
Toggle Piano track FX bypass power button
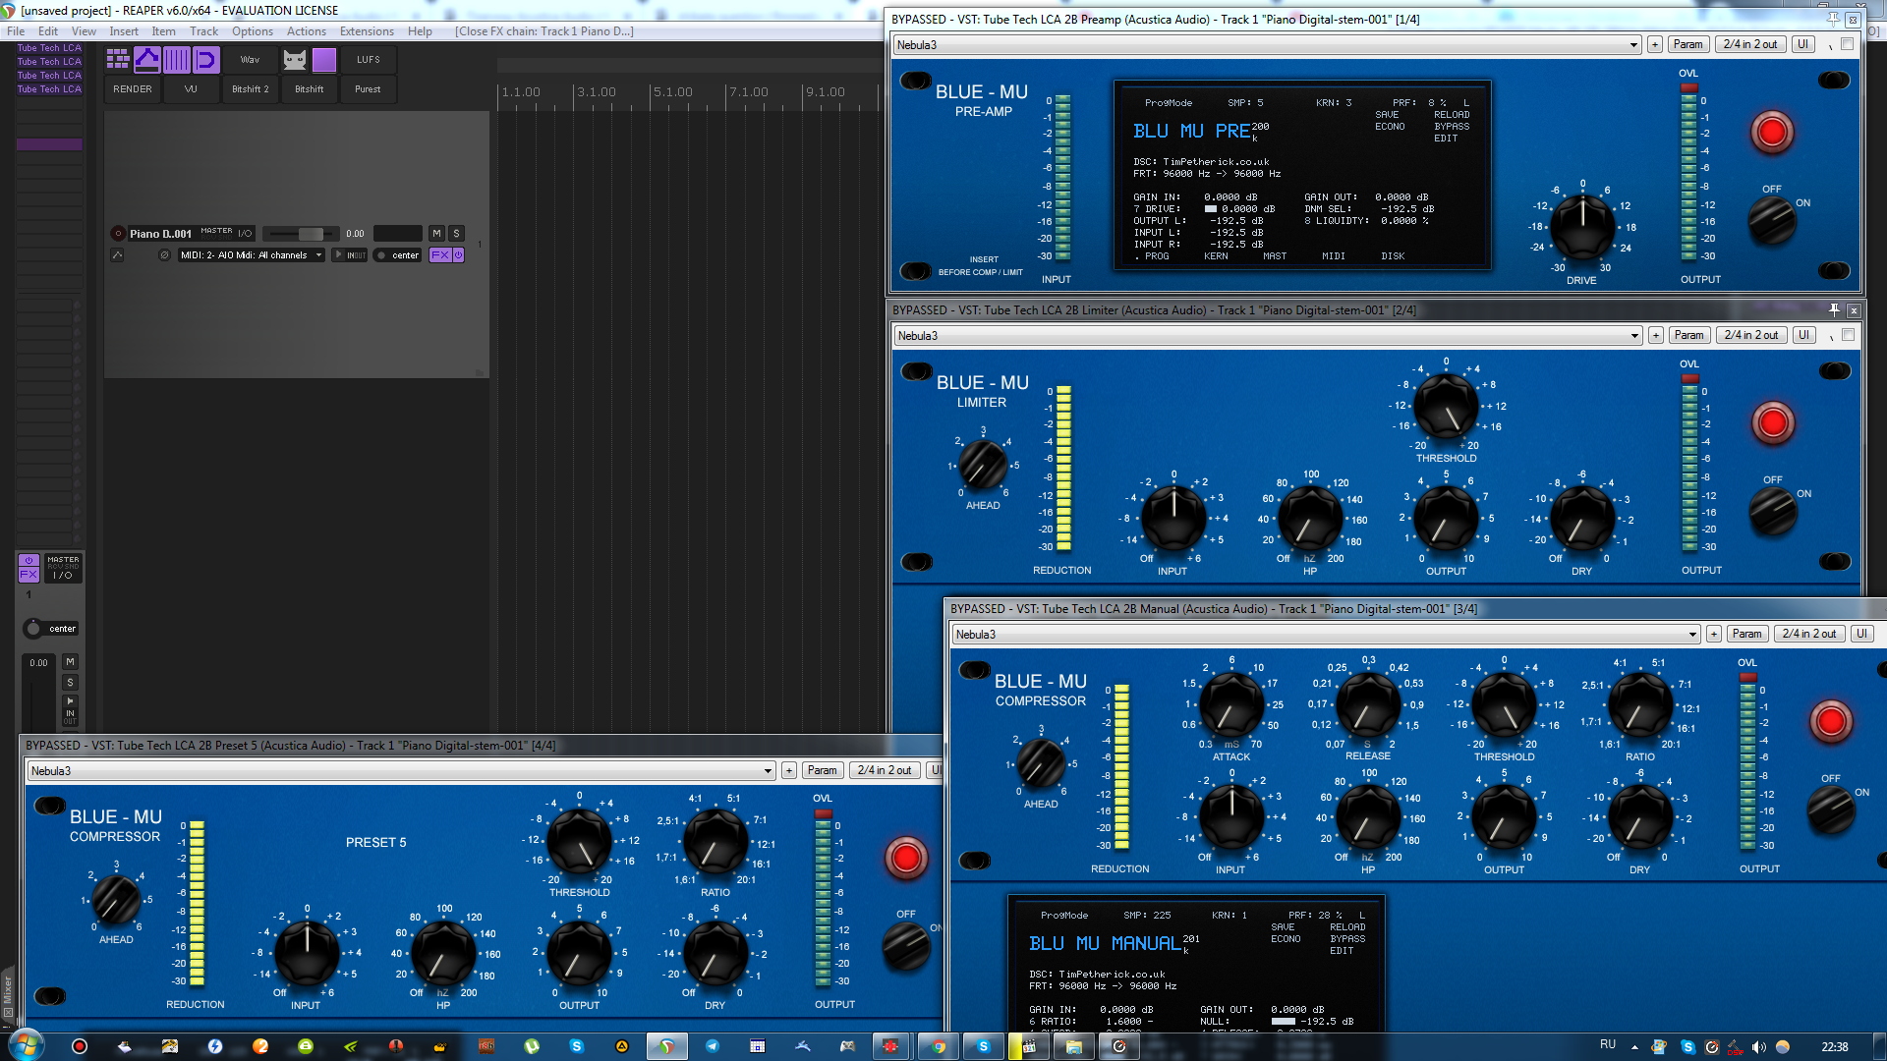coord(458,255)
